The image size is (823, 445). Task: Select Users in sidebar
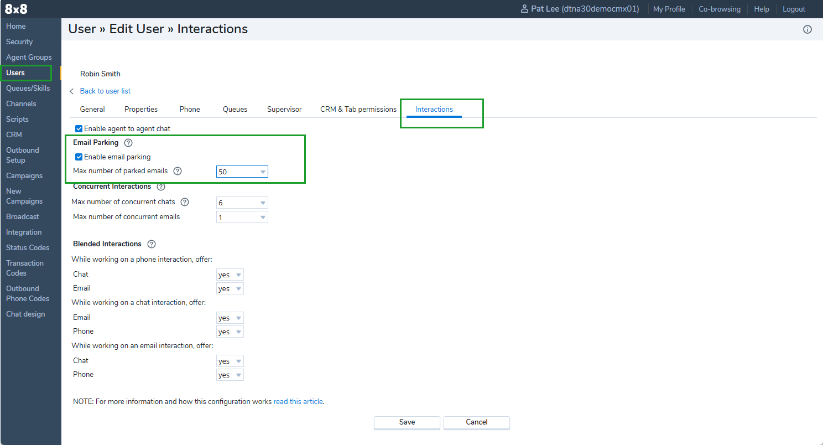15,73
